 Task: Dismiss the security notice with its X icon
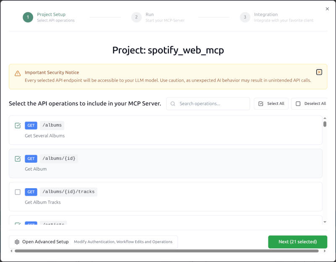click(319, 72)
